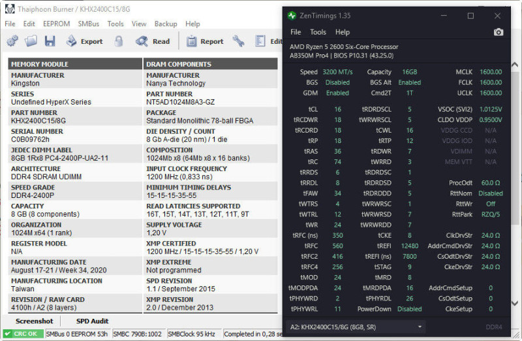Switch to the SPD Audit tab
522x341 pixels.
[x=92, y=321]
